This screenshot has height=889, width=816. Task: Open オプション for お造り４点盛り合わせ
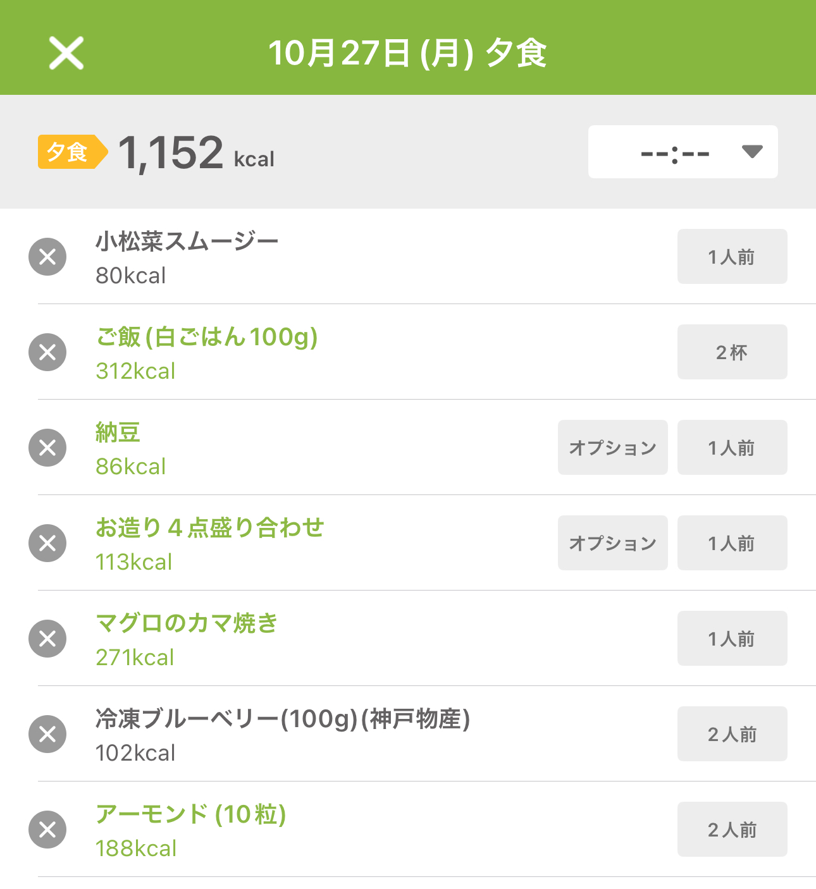(x=612, y=543)
